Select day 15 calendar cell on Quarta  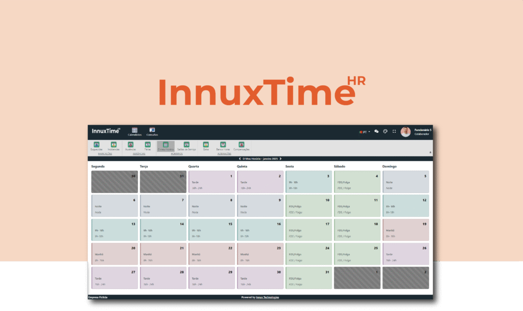click(211, 230)
